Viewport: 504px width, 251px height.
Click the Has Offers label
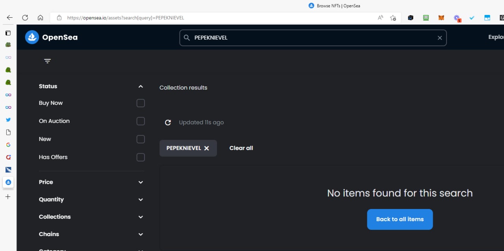(53, 157)
